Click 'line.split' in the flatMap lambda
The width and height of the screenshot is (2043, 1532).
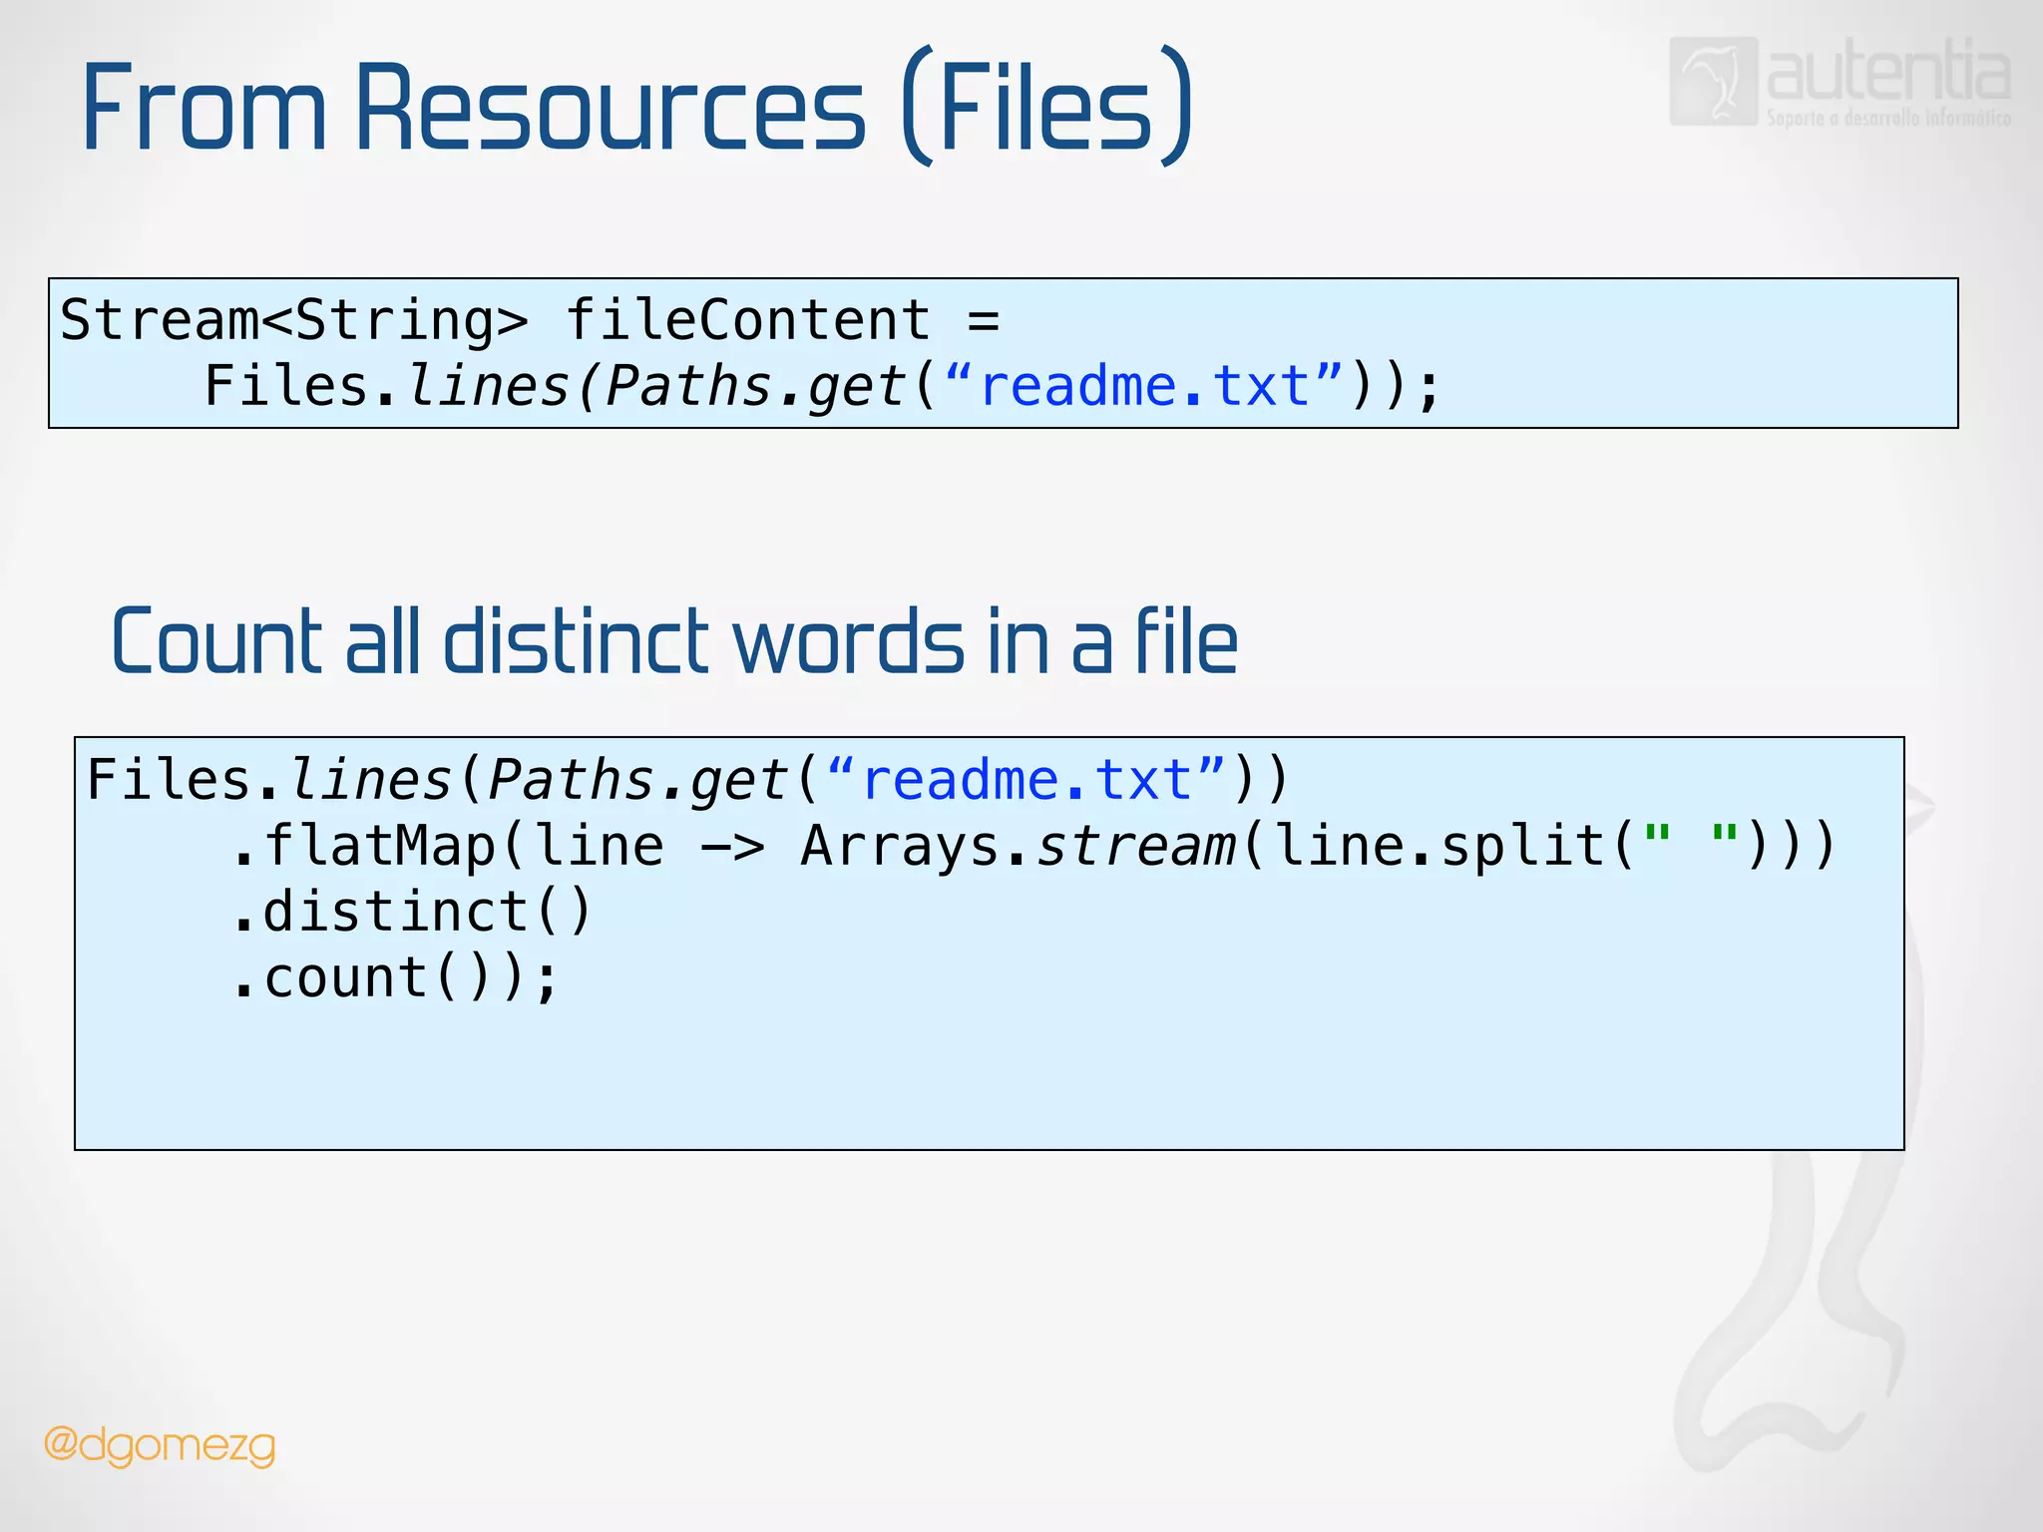[1438, 847]
